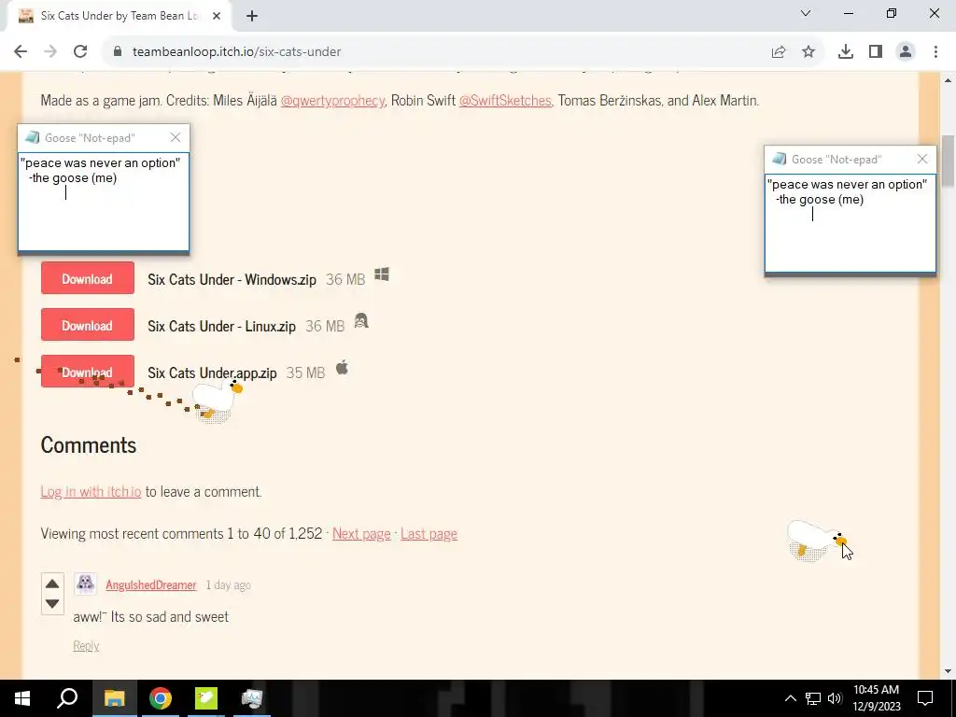The height and width of the screenshot is (717, 956).
Task: Download Six Cats Under Linux zip
Action: [x=87, y=325]
